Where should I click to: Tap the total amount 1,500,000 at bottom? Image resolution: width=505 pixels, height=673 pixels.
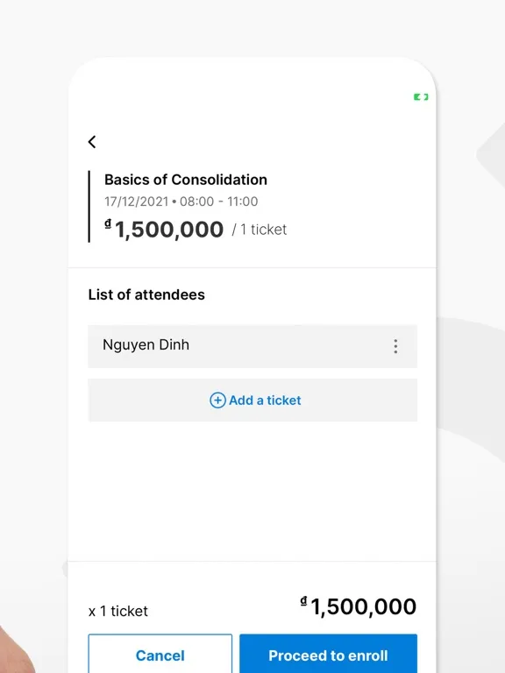coord(363,606)
